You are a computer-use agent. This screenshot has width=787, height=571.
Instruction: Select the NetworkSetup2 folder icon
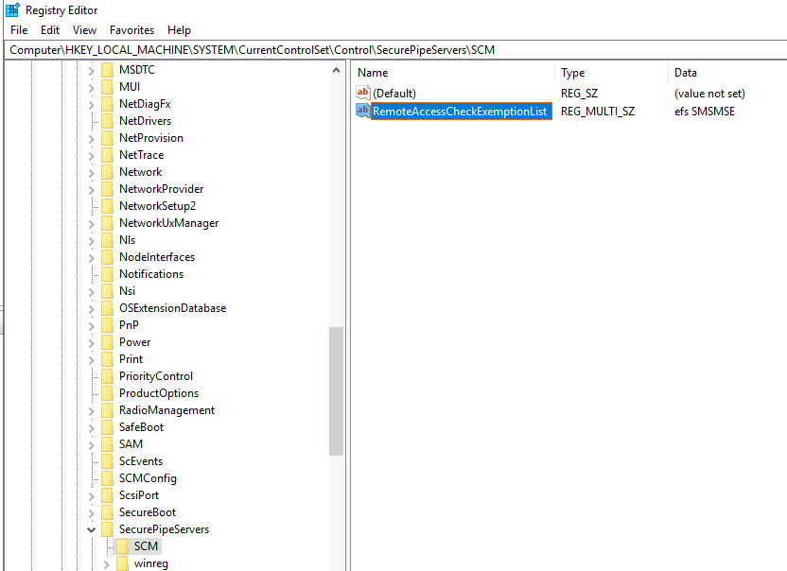(x=107, y=206)
